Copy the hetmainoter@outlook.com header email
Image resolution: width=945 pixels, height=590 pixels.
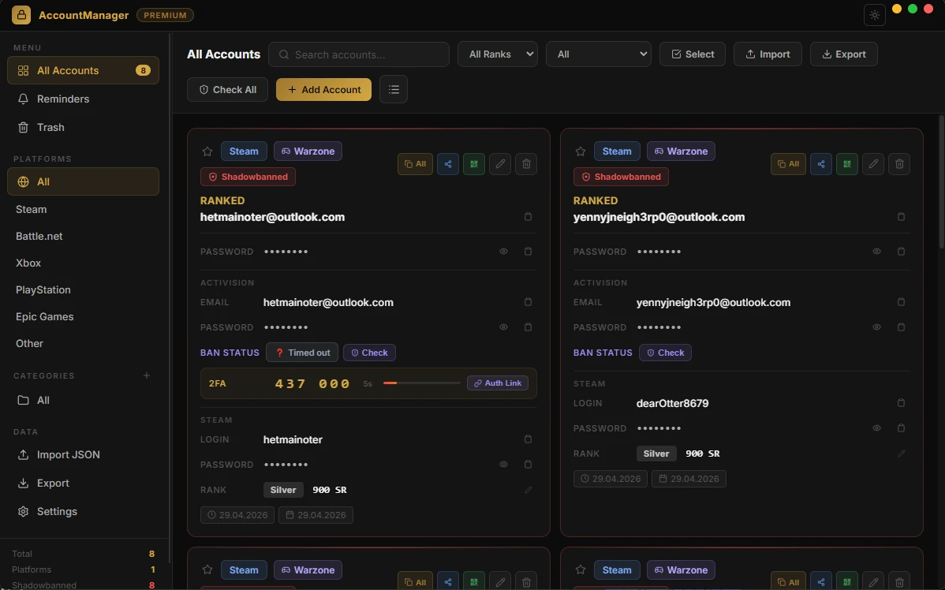coord(528,217)
